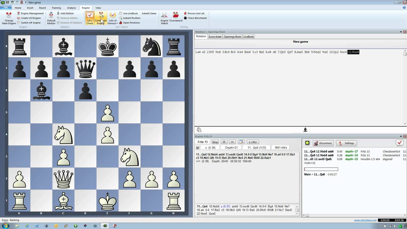Open the Notation pane menu arrow

pyautogui.click(x=401, y=32)
